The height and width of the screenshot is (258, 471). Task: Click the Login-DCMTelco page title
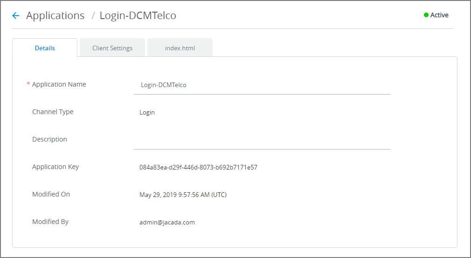tap(138, 15)
